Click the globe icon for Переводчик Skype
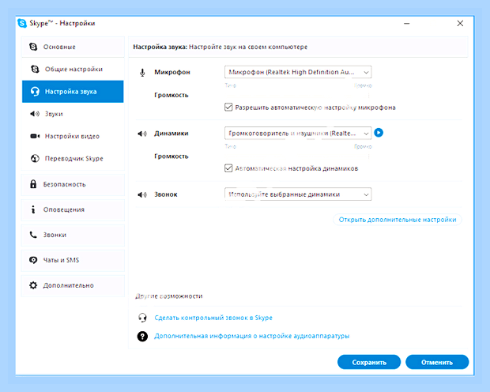490x392 pixels. 35,159
